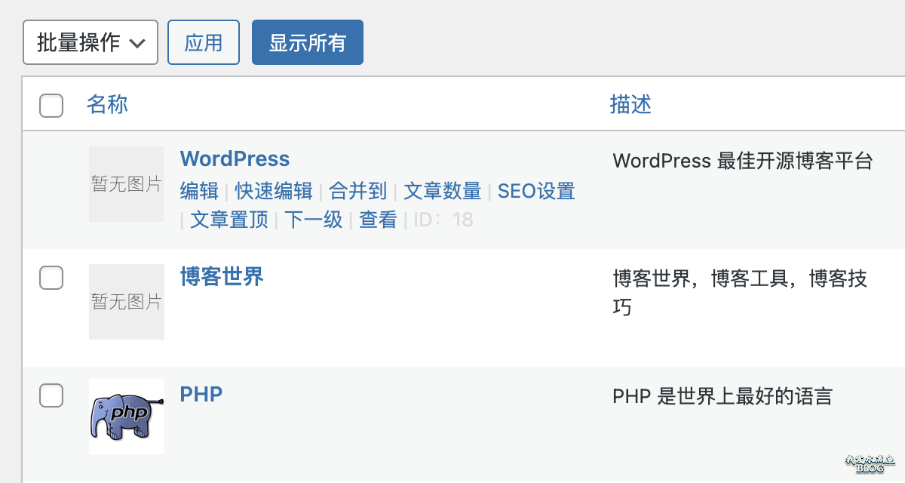Image resolution: width=905 pixels, height=483 pixels.
Task: Check the select-all checkbox in table header
Action: point(51,106)
